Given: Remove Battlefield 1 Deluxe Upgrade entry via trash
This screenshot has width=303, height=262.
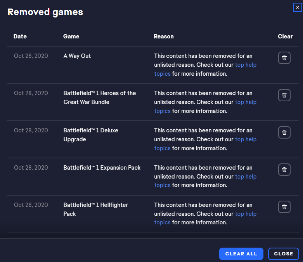Looking at the screenshot, I should 284,132.
